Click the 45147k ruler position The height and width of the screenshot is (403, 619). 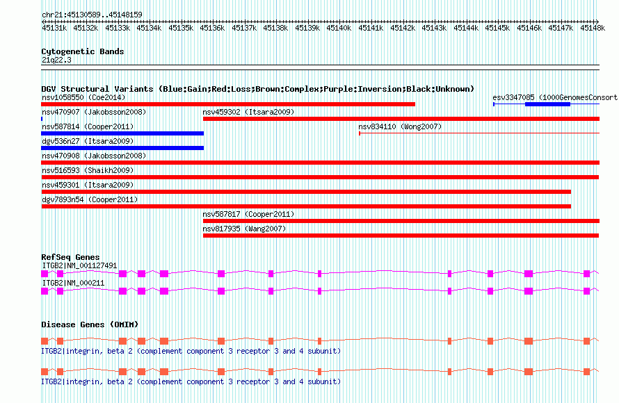coord(561,28)
